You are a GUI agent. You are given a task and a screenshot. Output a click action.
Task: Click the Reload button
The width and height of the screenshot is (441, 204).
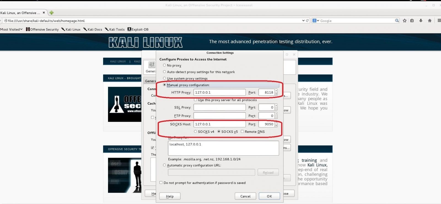coord(268,172)
